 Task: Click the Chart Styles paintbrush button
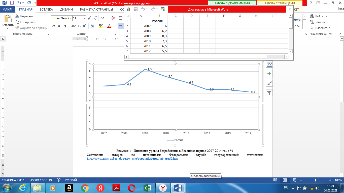(269, 83)
